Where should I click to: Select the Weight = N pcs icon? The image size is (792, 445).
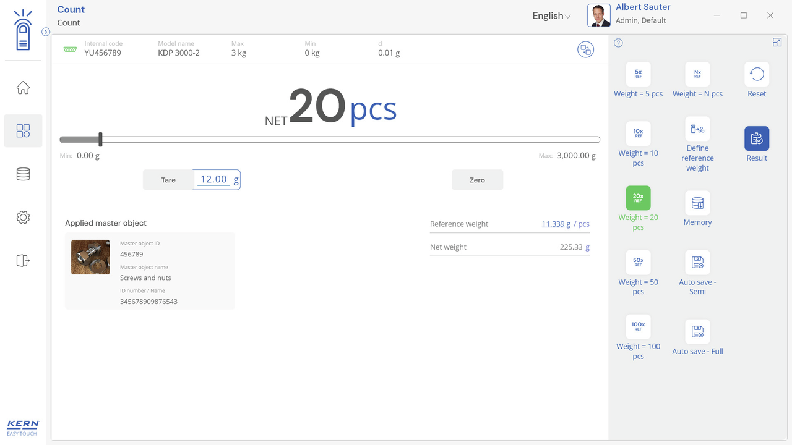pos(697,74)
